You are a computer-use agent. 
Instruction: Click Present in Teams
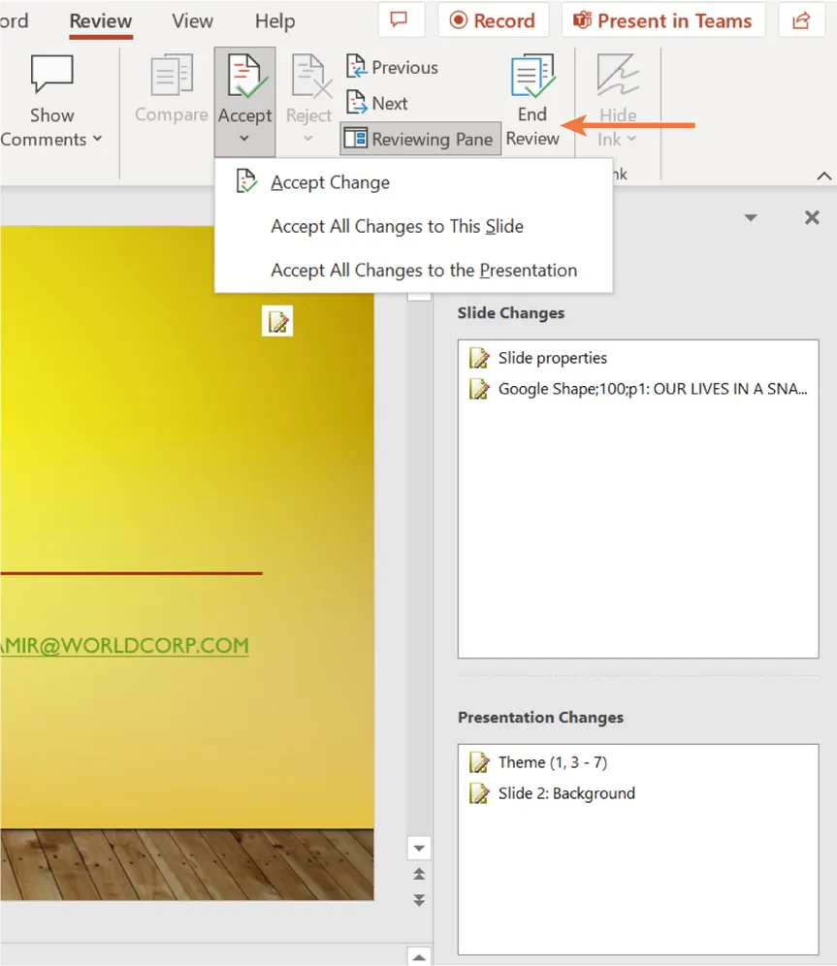(x=663, y=19)
